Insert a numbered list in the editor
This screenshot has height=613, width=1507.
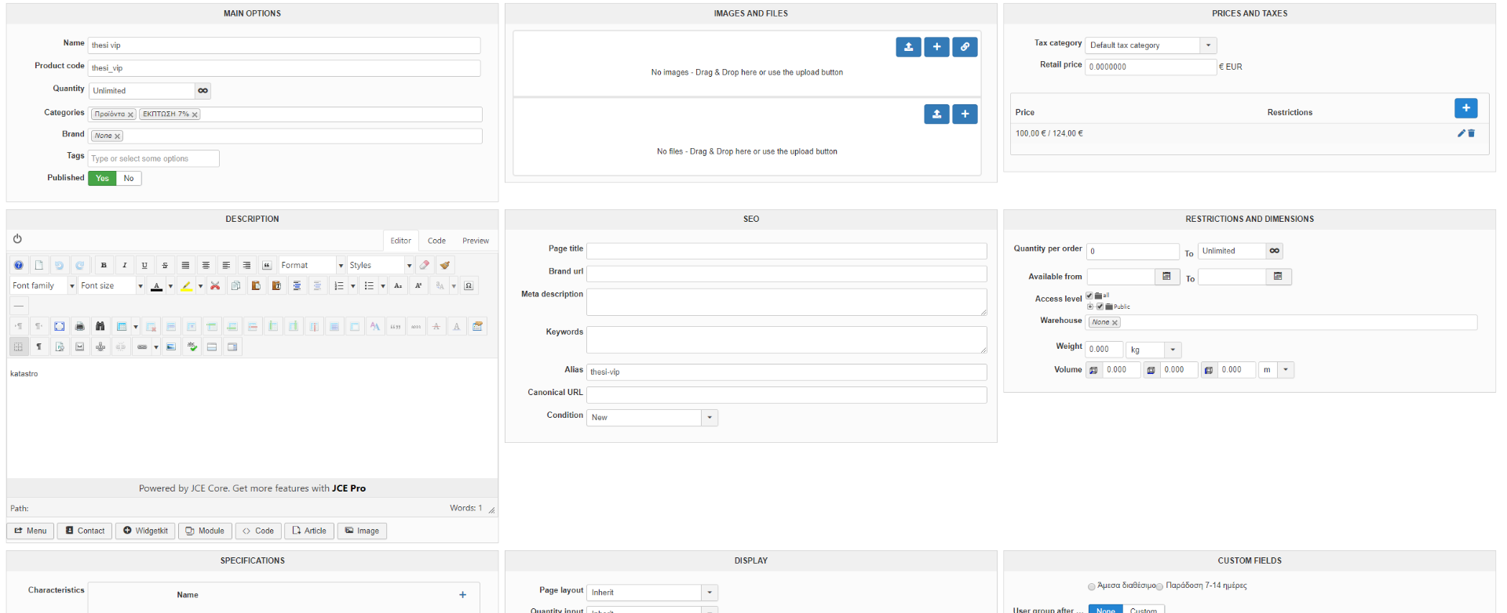point(339,285)
